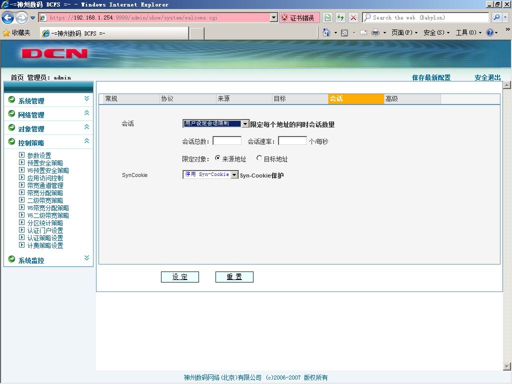Image resolution: width=512 pixels, height=384 pixels.
Task: Select the 来源地址 radio button
Action: tap(217, 158)
